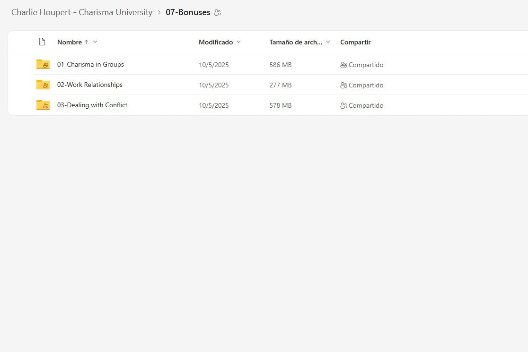The image size is (528, 352).
Task: Click the Compartir column header
Action: click(x=355, y=42)
